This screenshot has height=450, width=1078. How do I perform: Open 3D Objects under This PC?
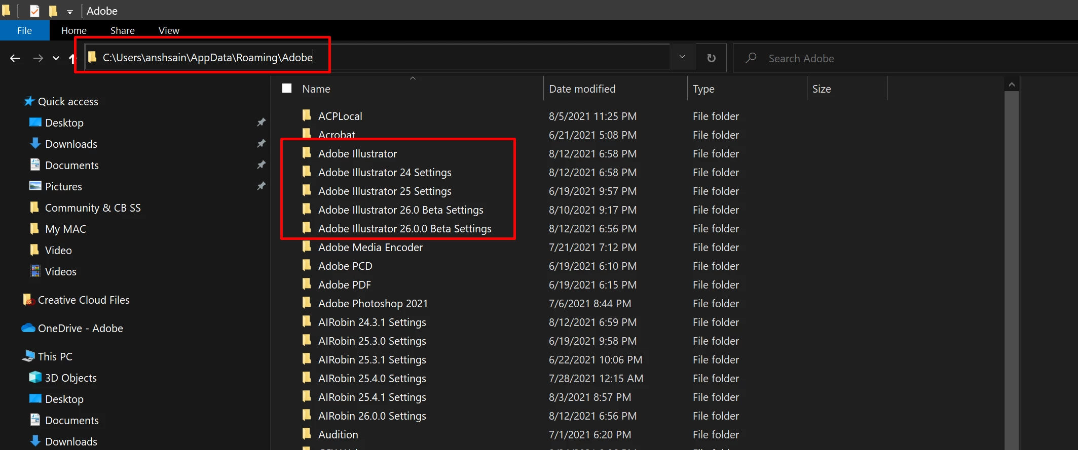70,378
